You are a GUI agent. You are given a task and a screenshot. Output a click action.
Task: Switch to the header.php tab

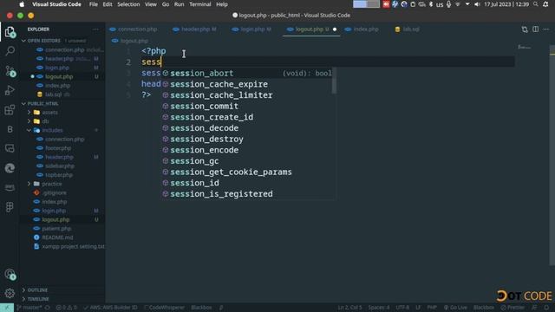(x=194, y=29)
